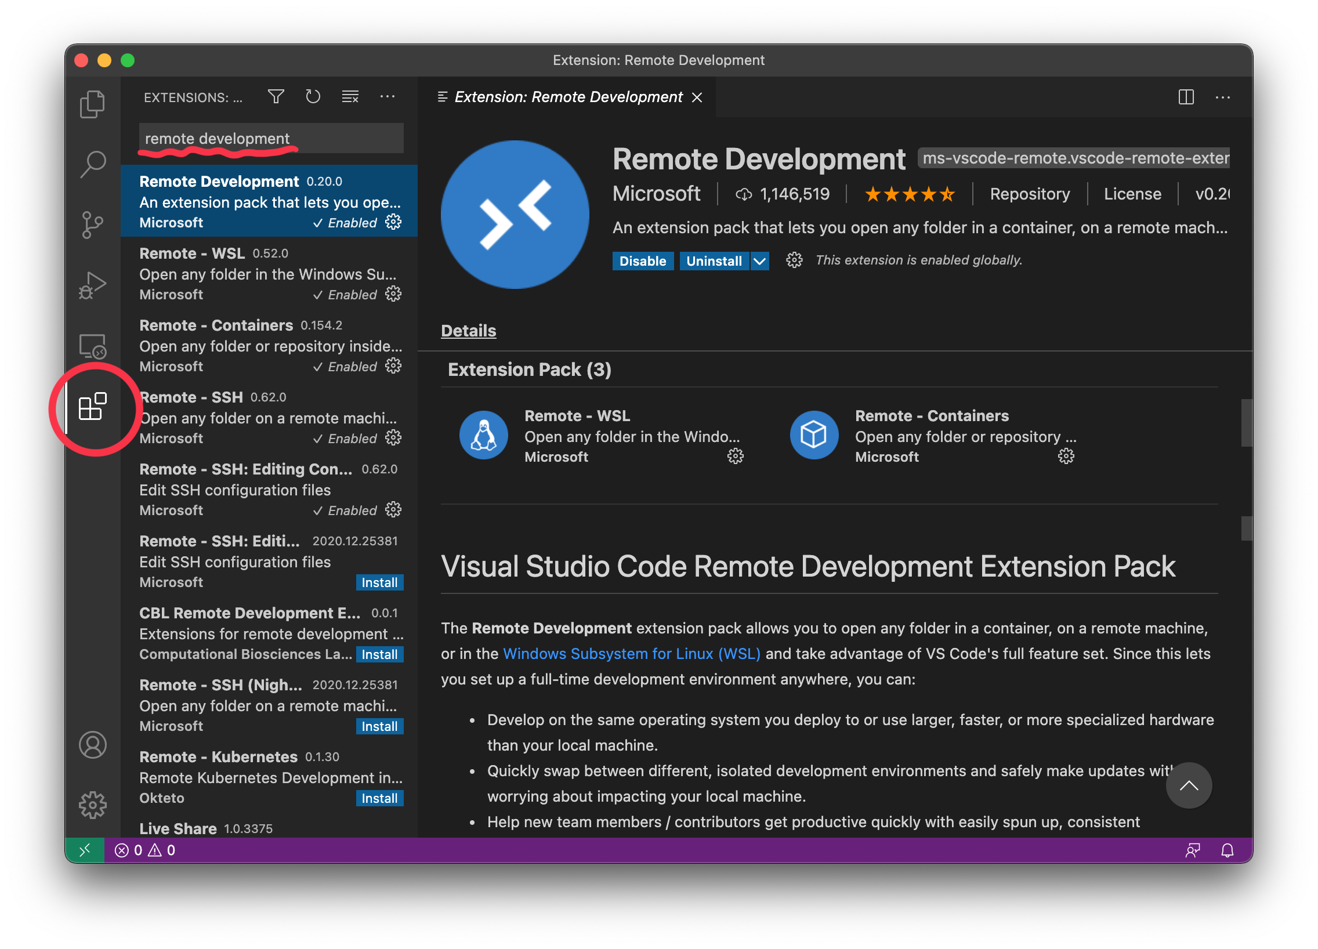Focus the extensions search field
1318x949 pixels.
(x=271, y=138)
